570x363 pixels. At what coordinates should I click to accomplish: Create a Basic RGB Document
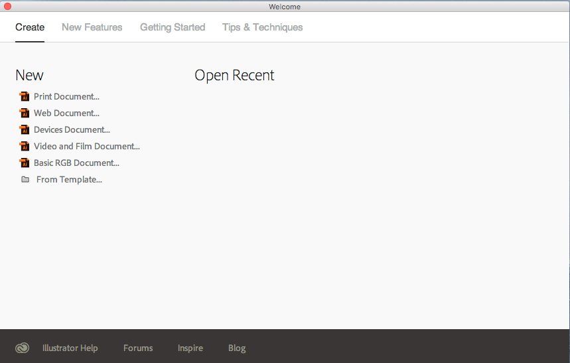click(x=76, y=163)
